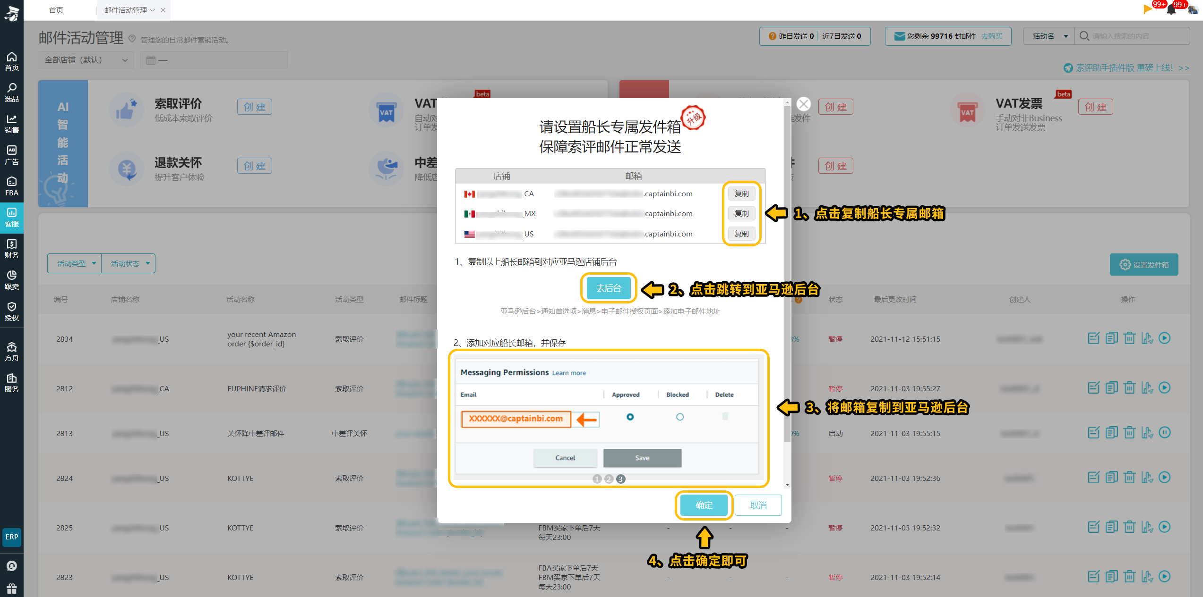
Task: Confirm the dialog with 确定
Action: point(704,505)
